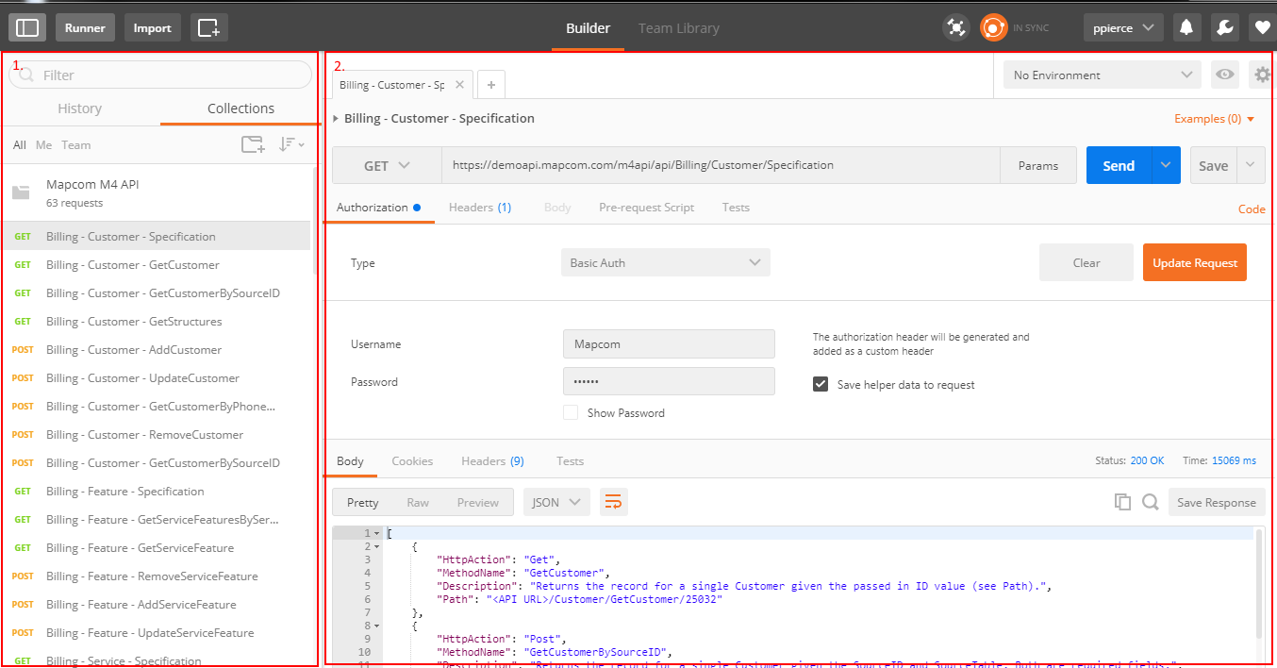Image resolution: width=1277 pixels, height=668 pixels.
Task: Toggle the sidebar panel icon
Action: [x=28, y=27]
